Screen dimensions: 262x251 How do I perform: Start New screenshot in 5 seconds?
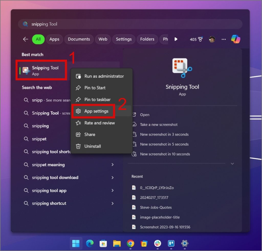164,144
